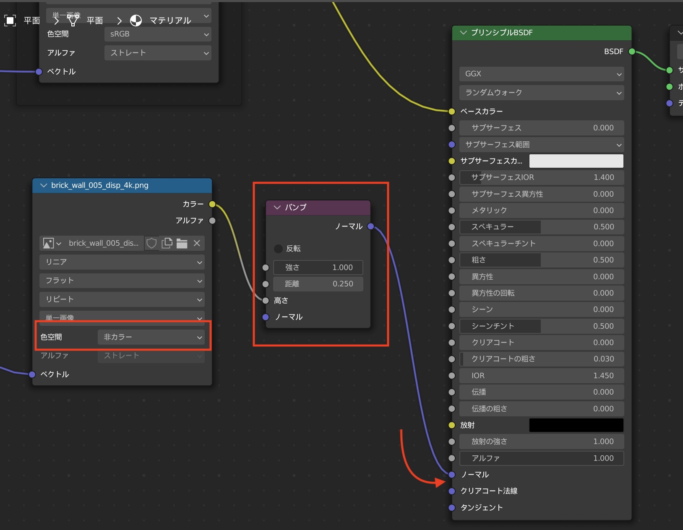
Task: Click the object icon in breadcrumb
Action: pyautogui.click(x=10, y=21)
